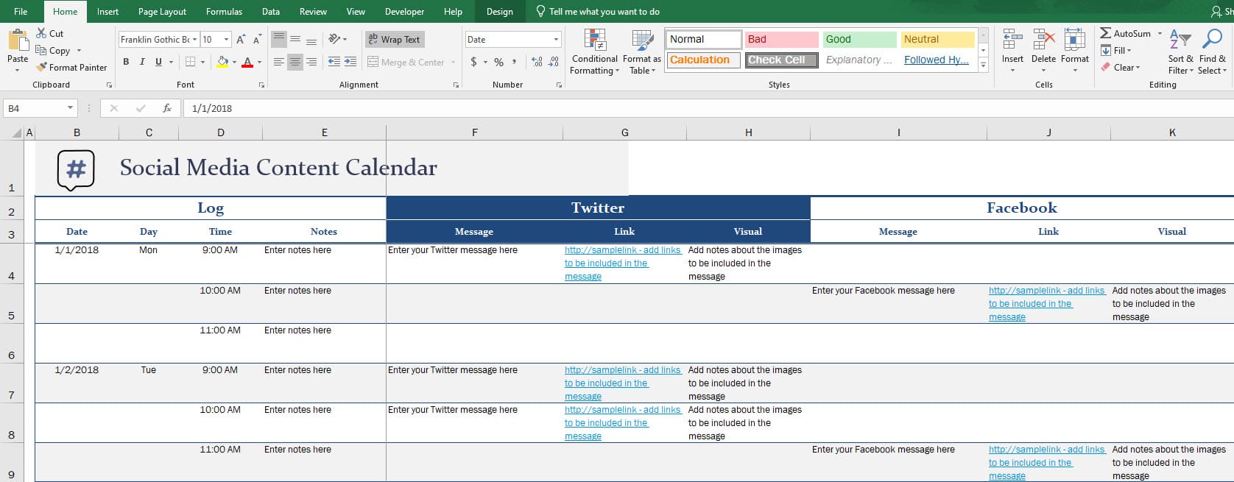Apply the Good cell style
The image size is (1234, 482).
(859, 39)
